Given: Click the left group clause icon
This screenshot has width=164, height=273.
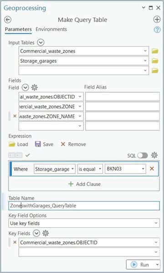Looking at the screenshot, I should [x=12, y=155].
